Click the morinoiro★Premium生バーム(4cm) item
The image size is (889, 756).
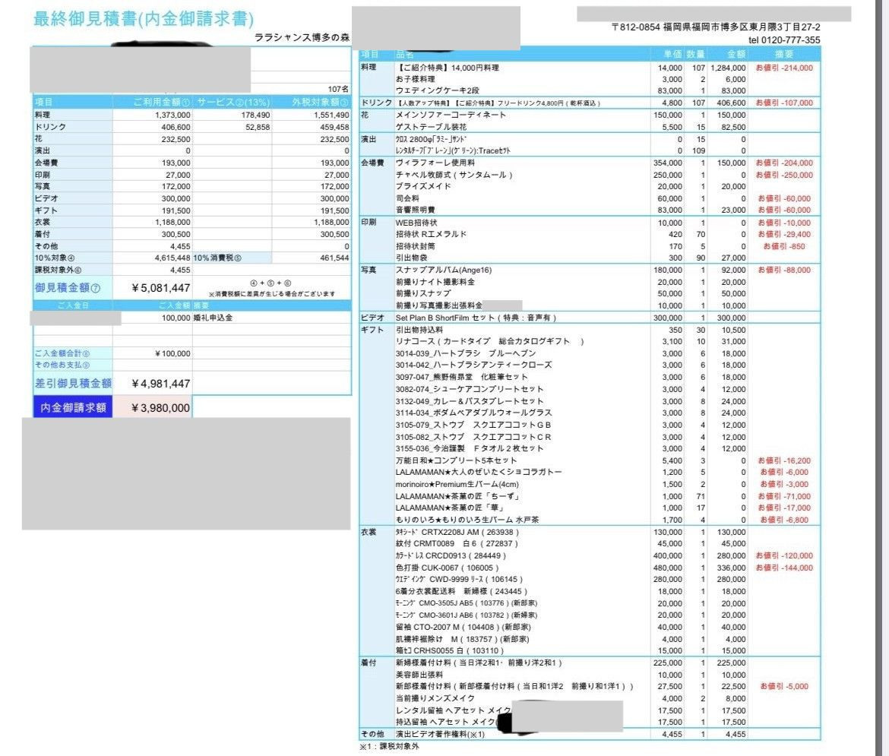coord(457,484)
